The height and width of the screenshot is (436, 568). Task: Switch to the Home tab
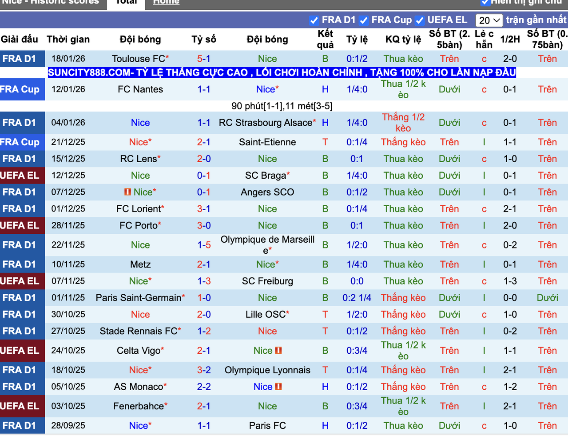[166, 2]
